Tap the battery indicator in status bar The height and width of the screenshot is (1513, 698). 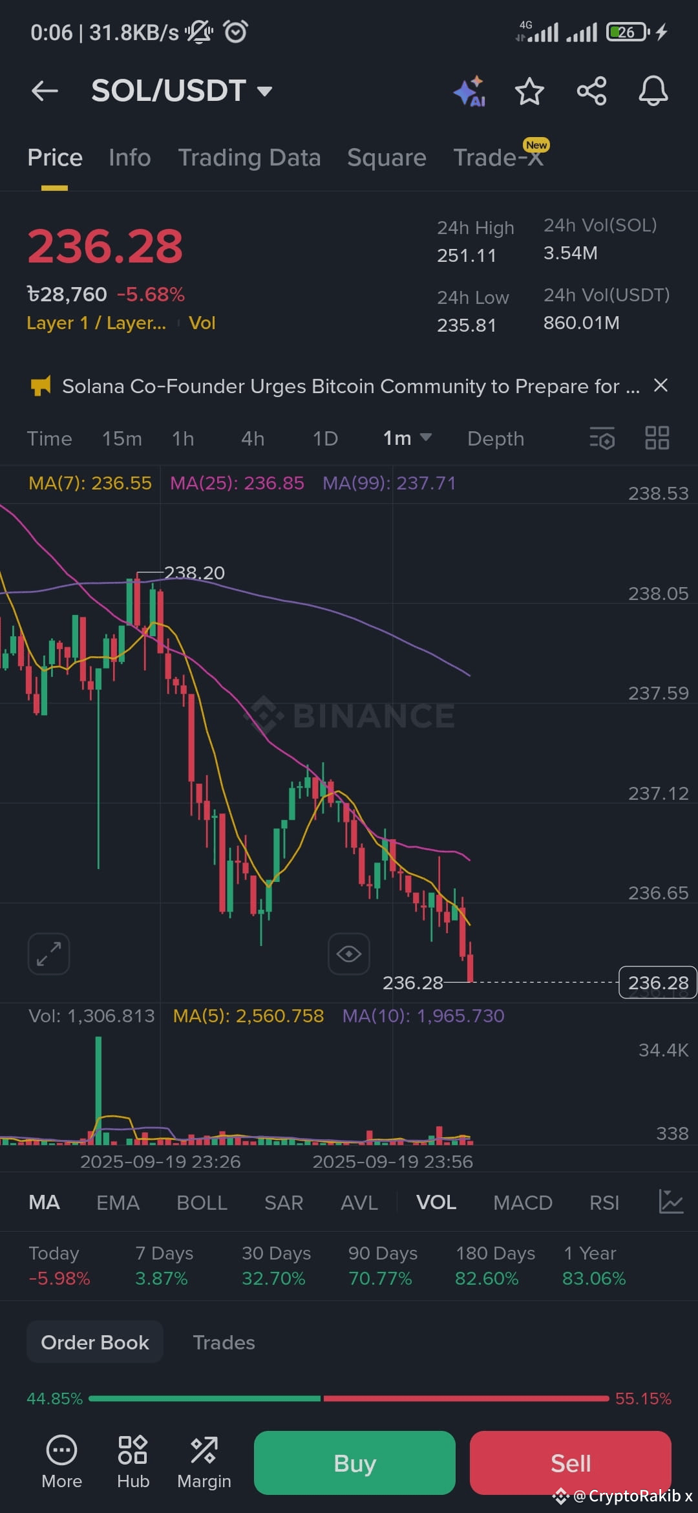(626, 32)
